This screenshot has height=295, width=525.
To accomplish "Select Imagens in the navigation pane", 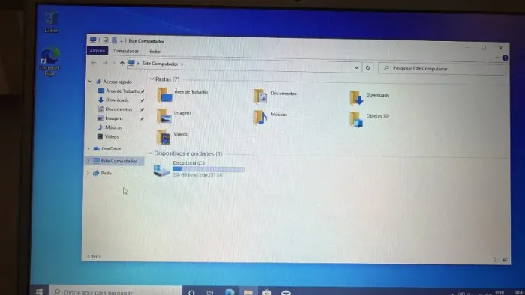I will [114, 118].
